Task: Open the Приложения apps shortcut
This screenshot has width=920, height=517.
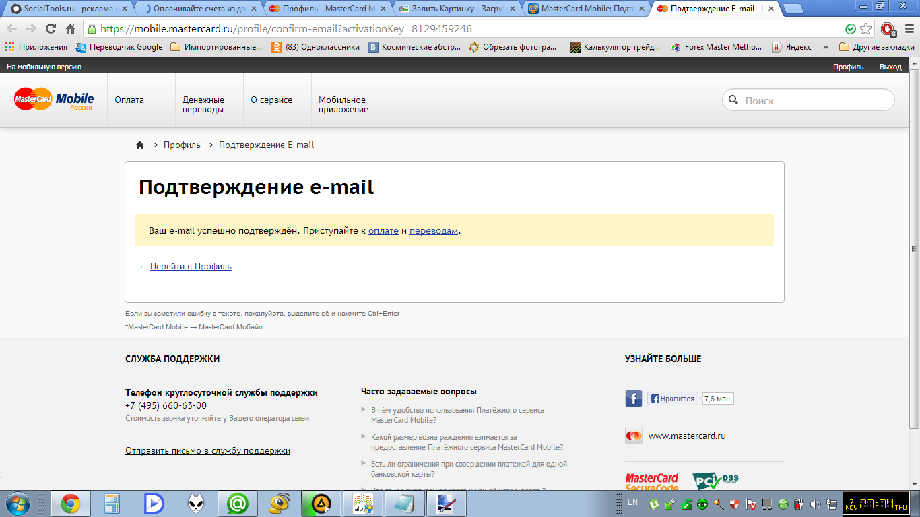Action: coord(36,47)
